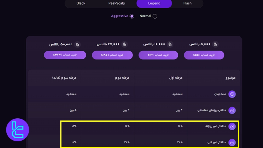The width and height of the screenshot is (263, 148).
Task: Open the Flash tab
Action: tap(187, 3)
